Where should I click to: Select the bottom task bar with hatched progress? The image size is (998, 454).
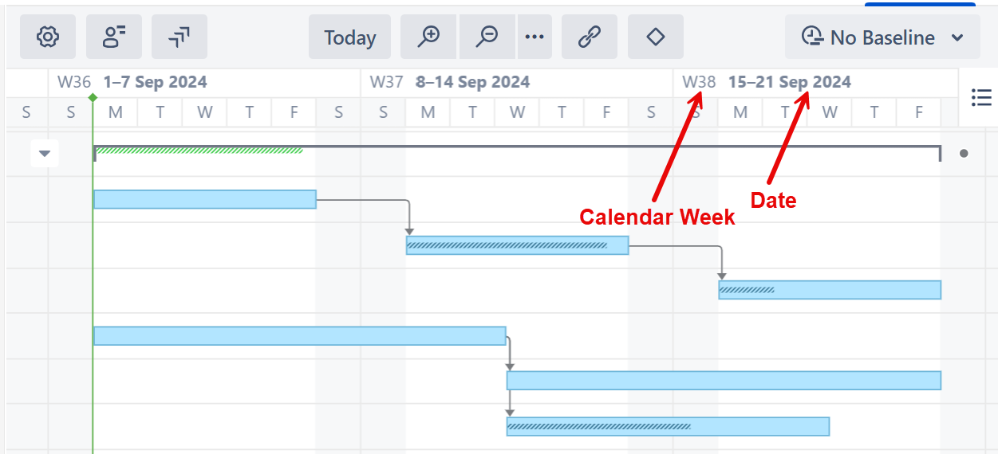point(667,427)
